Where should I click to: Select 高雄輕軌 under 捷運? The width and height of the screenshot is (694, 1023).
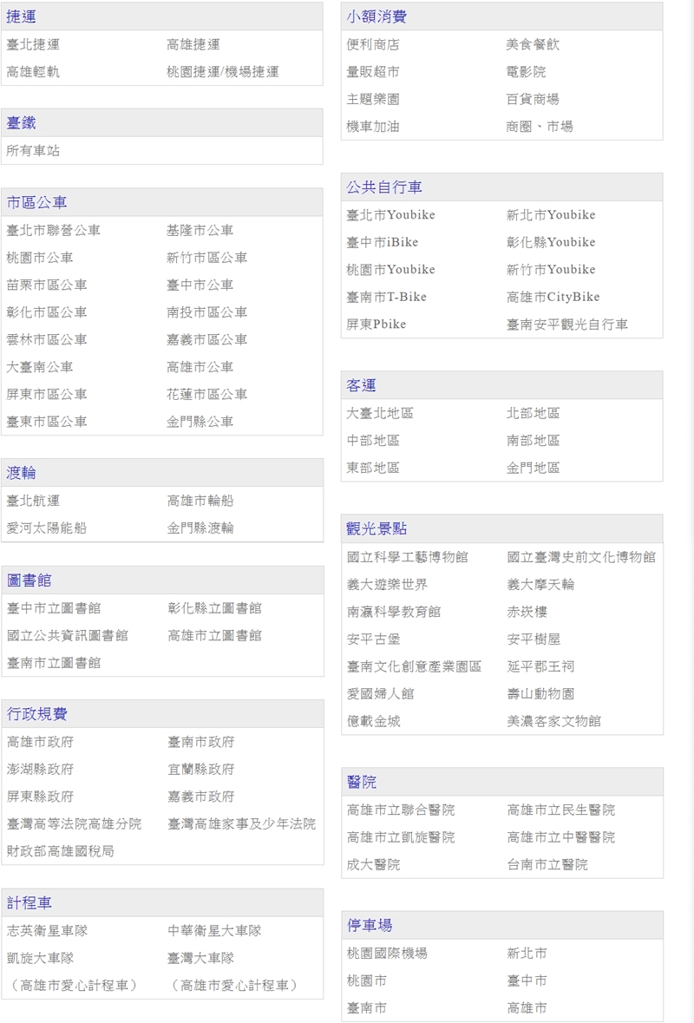33,72
